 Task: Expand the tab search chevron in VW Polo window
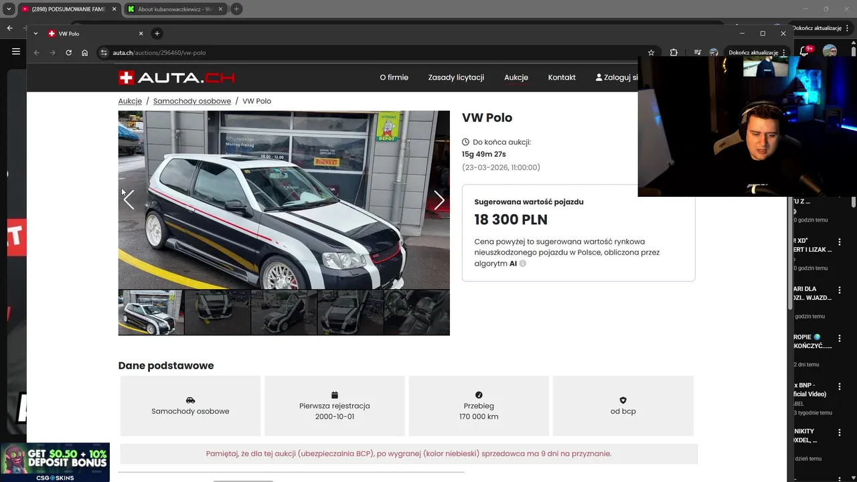[35, 33]
